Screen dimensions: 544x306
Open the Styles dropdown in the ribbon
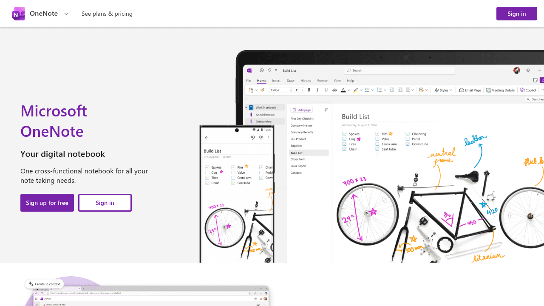click(443, 90)
